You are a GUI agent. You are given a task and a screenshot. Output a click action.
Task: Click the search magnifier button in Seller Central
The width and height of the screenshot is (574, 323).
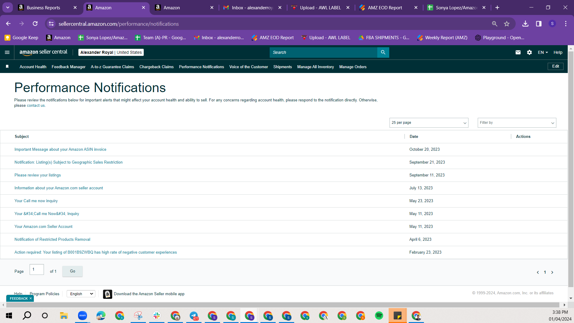tap(383, 52)
